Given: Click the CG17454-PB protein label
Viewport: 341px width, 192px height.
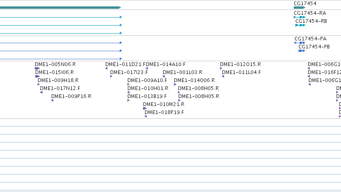Looking at the screenshot, I should (x=314, y=47).
